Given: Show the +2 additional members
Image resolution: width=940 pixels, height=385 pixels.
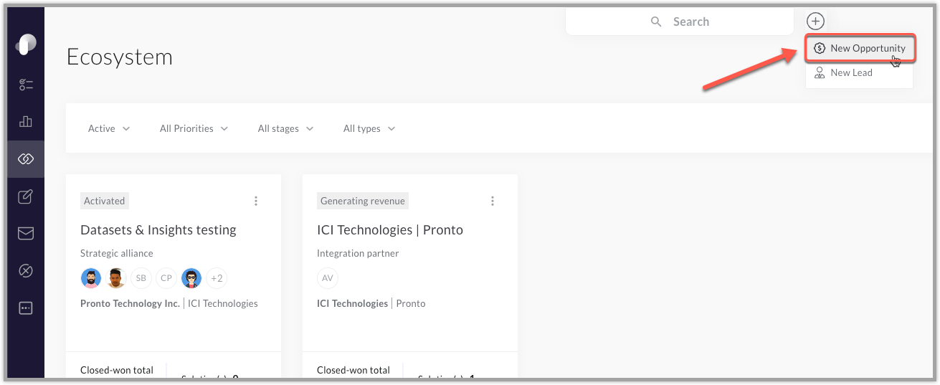Looking at the screenshot, I should click(x=217, y=278).
